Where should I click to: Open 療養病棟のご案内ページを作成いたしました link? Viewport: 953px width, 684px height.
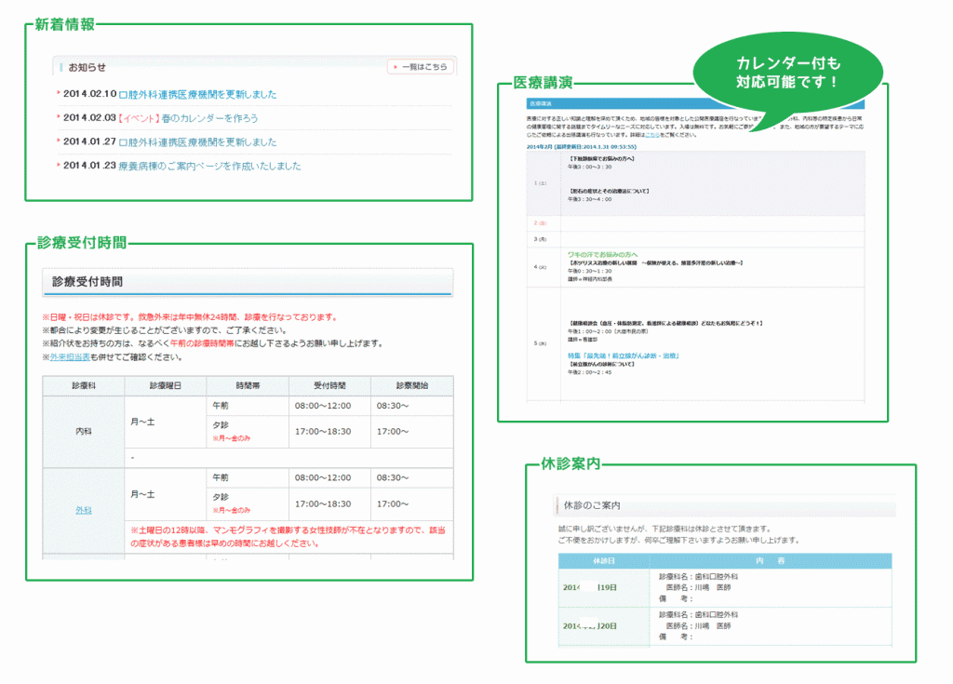click(209, 166)
